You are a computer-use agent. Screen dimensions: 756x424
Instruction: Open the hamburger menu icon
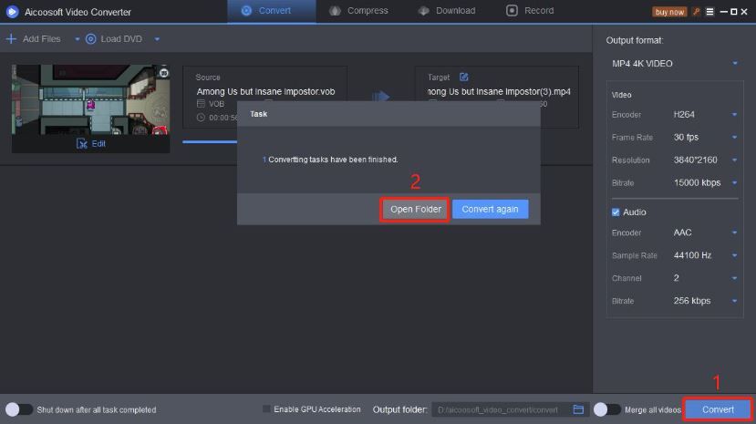tap(709, 12)
